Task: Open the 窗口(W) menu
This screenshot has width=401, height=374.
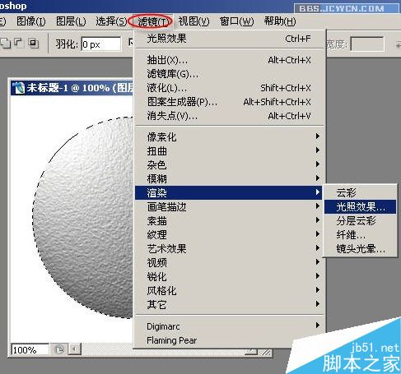Action: [236, 21]
